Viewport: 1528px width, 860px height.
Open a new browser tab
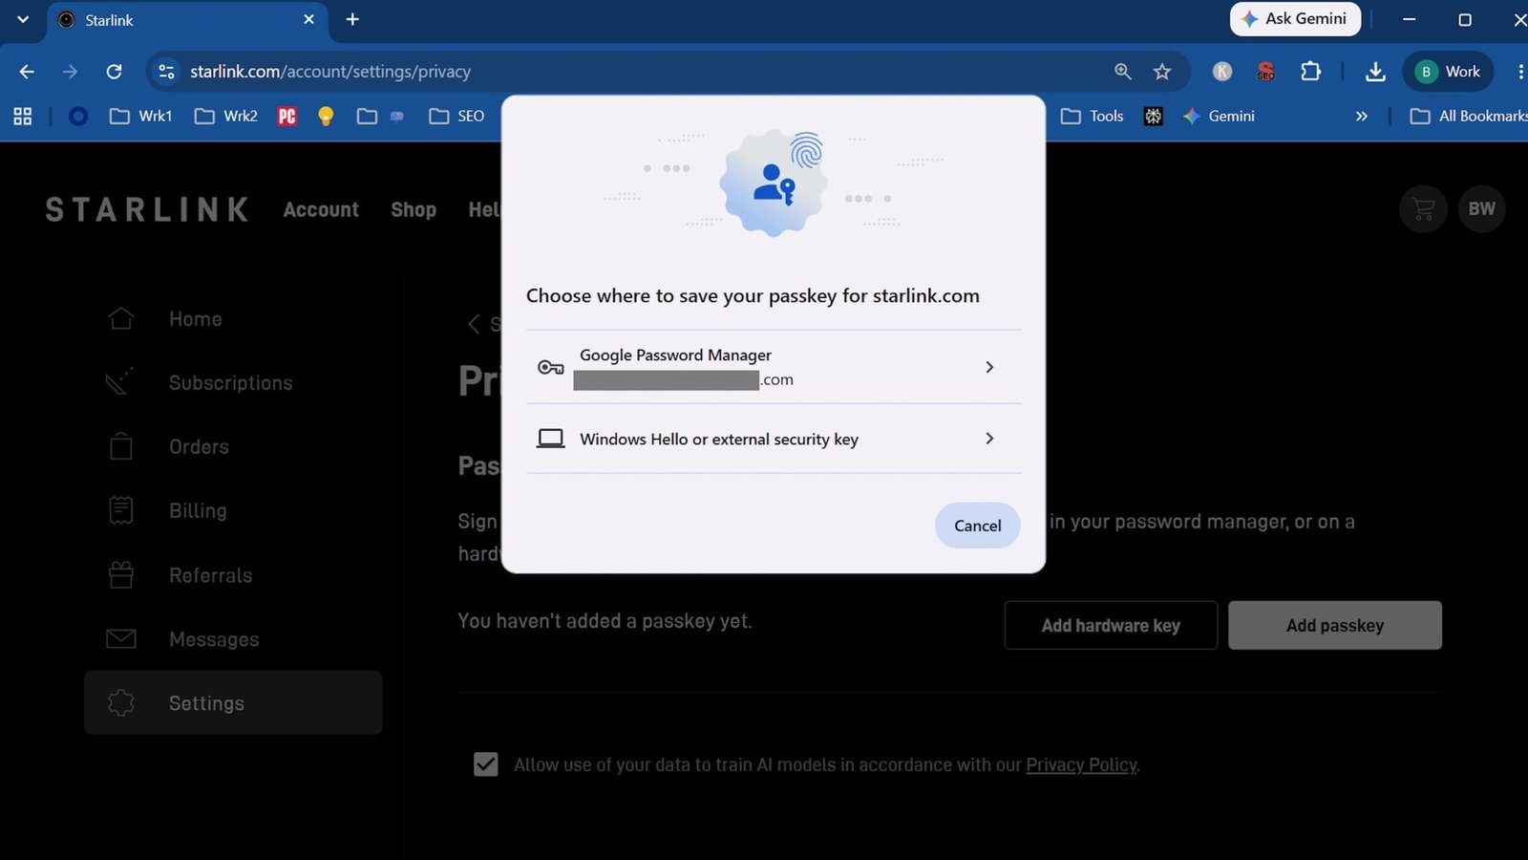pos(352,19)
